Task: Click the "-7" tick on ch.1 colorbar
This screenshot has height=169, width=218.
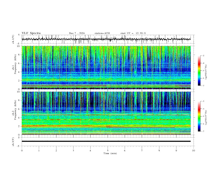Action: (203, 86)
